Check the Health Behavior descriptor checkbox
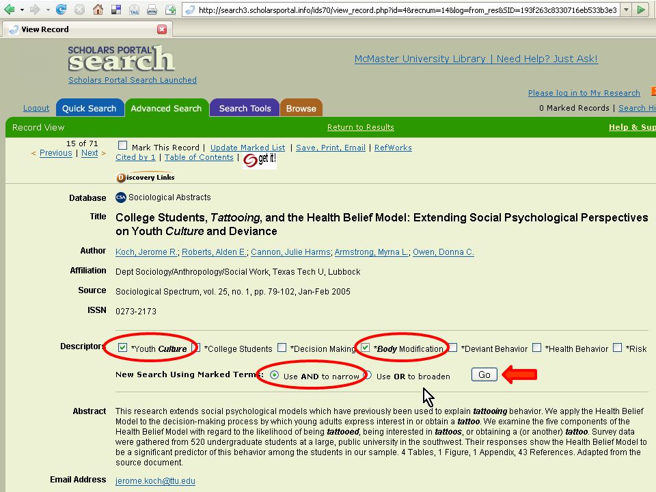Screen dimensions: 656x492 537,347
